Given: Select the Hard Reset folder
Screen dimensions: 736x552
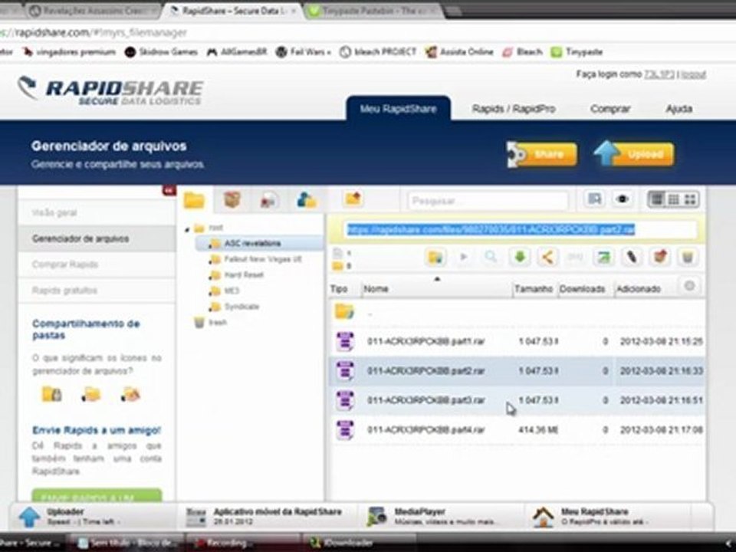Looking at the screenshot, I should 237,275.
